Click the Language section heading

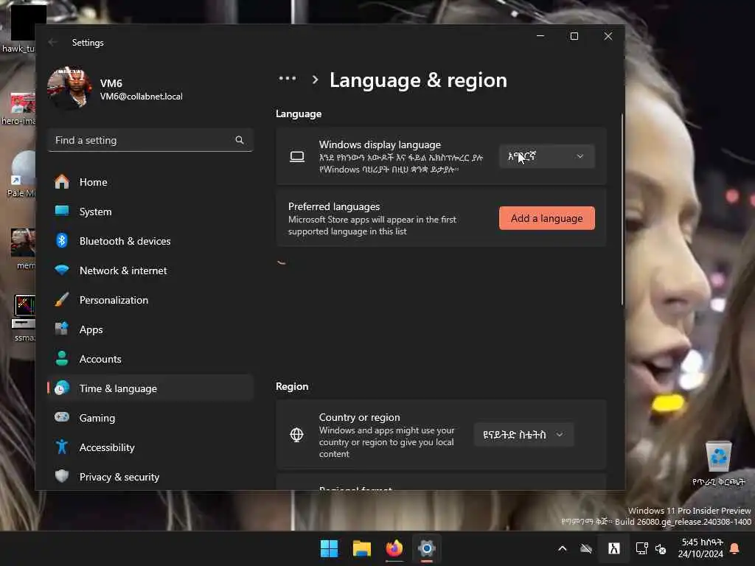coord(299,114)
